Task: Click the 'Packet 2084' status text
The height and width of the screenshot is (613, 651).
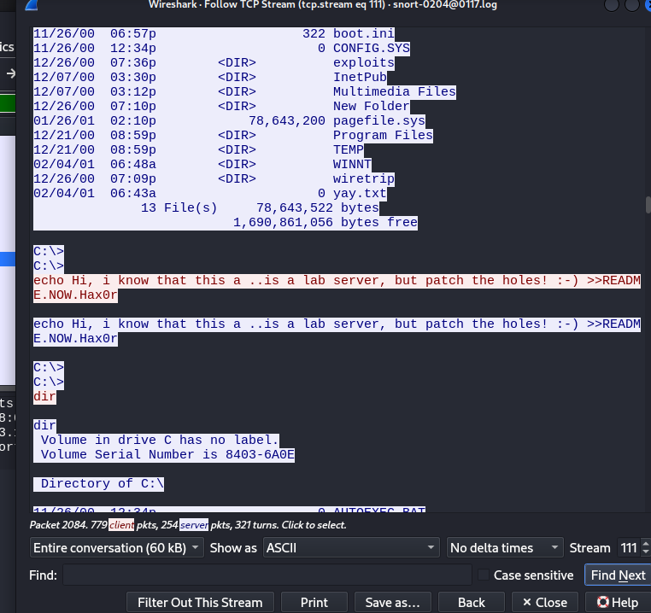Action: 59,525
